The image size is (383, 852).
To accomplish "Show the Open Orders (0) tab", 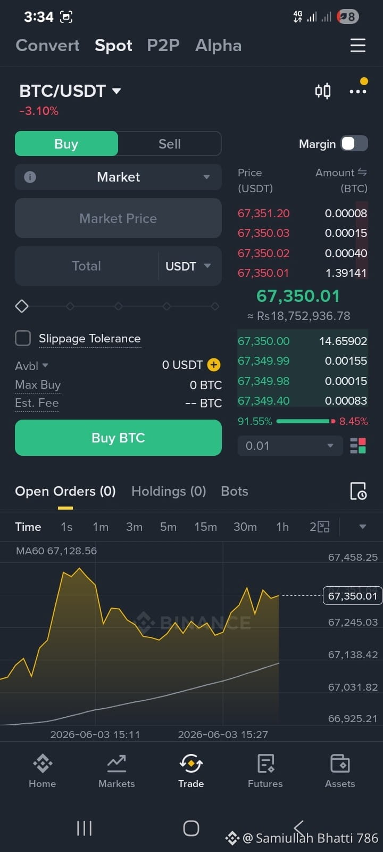I will point(65,491).
